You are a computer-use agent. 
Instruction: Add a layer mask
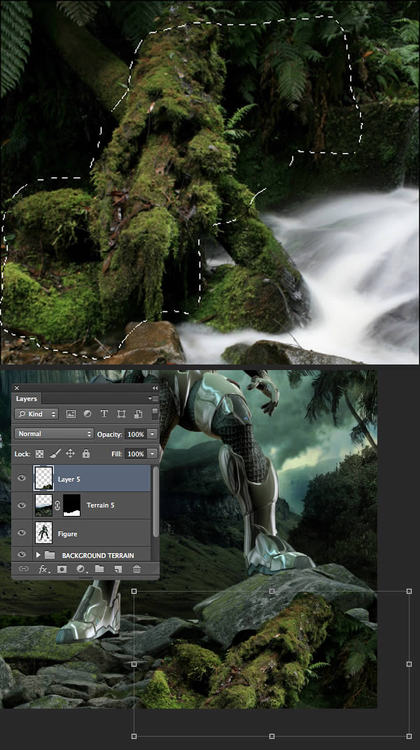[62, 568]
